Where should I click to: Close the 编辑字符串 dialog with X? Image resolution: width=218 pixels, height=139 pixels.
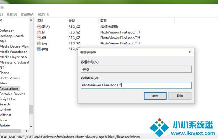click(190, 52)
